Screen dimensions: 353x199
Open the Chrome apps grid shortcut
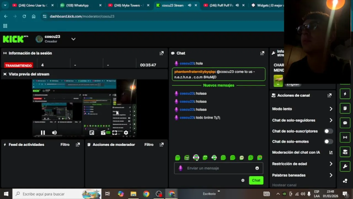[5, 26]
